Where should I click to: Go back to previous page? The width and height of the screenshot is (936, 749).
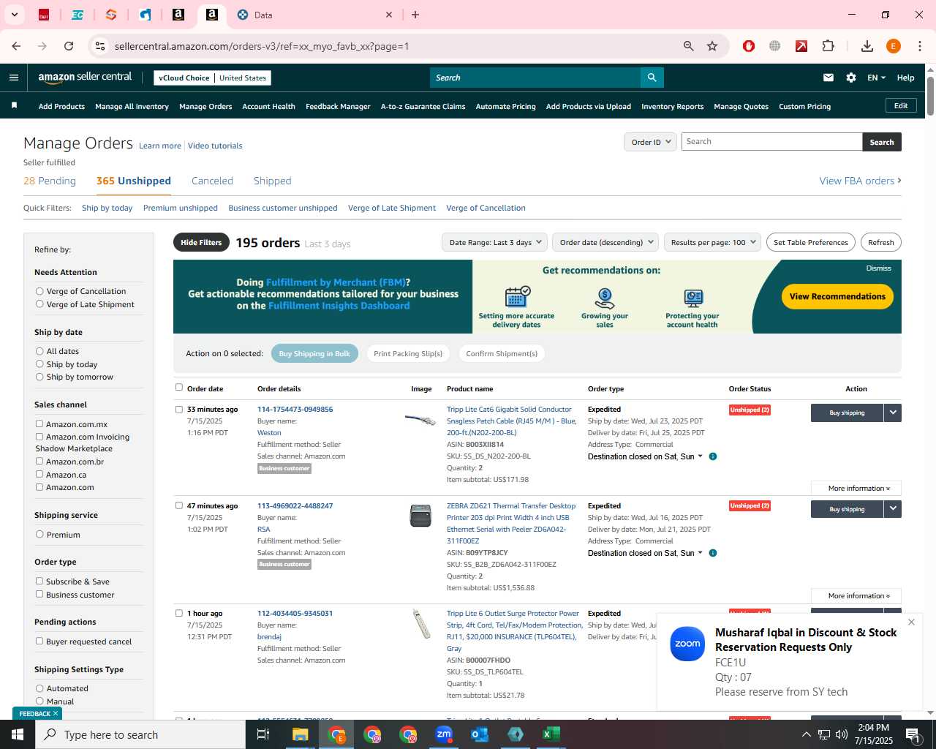tap(16, 46)
